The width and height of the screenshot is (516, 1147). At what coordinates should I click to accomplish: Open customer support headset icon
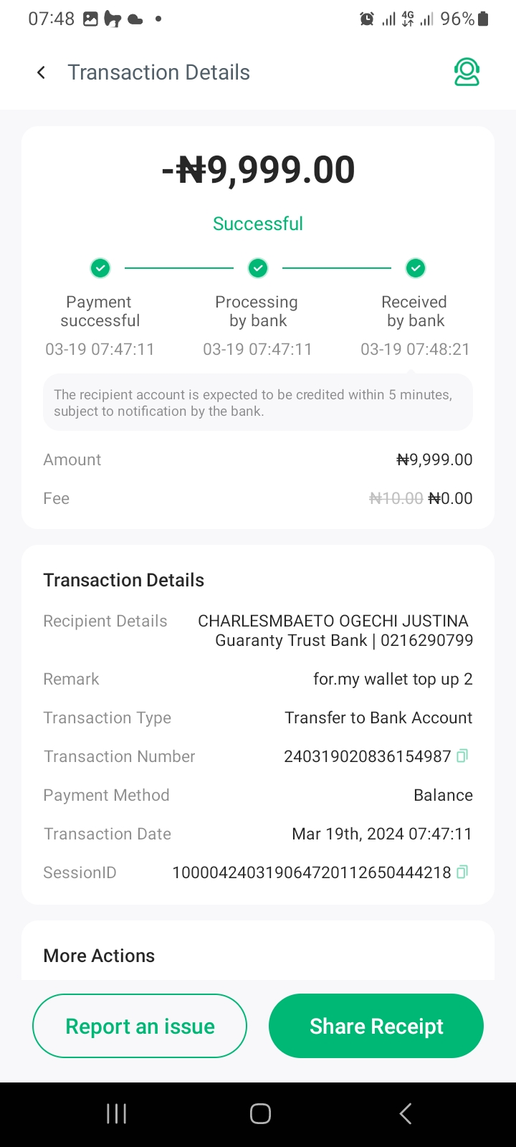(x=467, y=72)
